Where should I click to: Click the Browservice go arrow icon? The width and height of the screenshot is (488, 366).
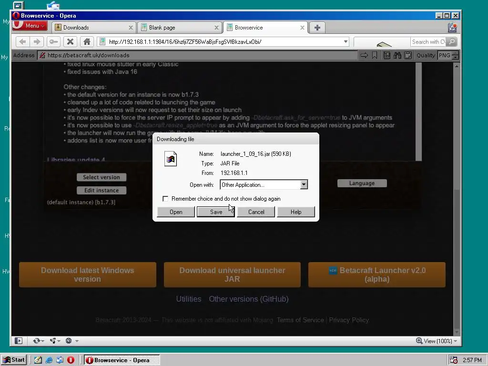tap(364, 55)
